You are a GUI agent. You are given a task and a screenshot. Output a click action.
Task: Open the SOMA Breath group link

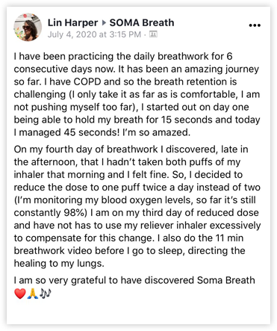click(x=142, y=22)
